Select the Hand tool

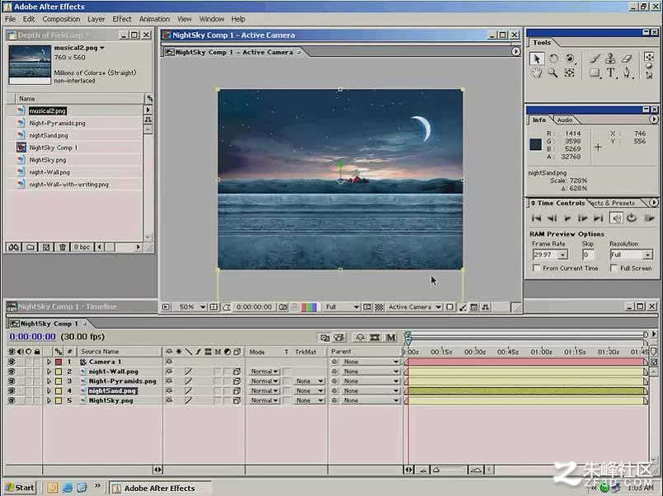(x=537, y=73)
